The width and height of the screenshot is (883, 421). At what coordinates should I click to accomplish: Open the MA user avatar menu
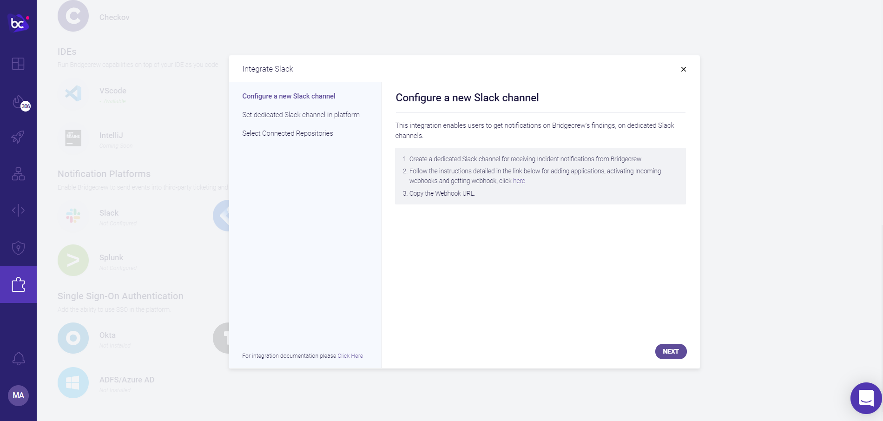point(18,395)
